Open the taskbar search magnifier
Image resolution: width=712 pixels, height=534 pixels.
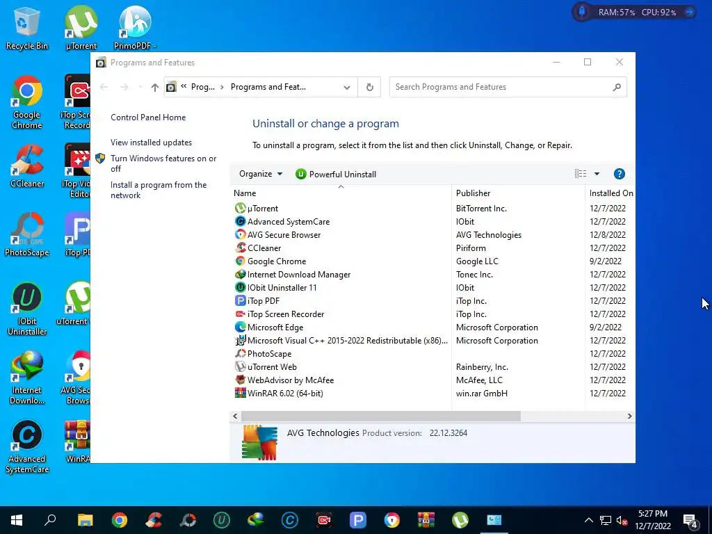50,520
